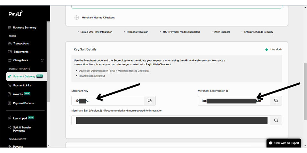Screen dimensions: 307x153
Task: Select Merchant Hosted Checkout radio button
Action: (x=76, y=18)
